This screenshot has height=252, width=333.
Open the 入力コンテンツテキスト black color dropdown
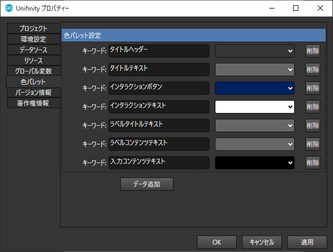pos(254,162)
